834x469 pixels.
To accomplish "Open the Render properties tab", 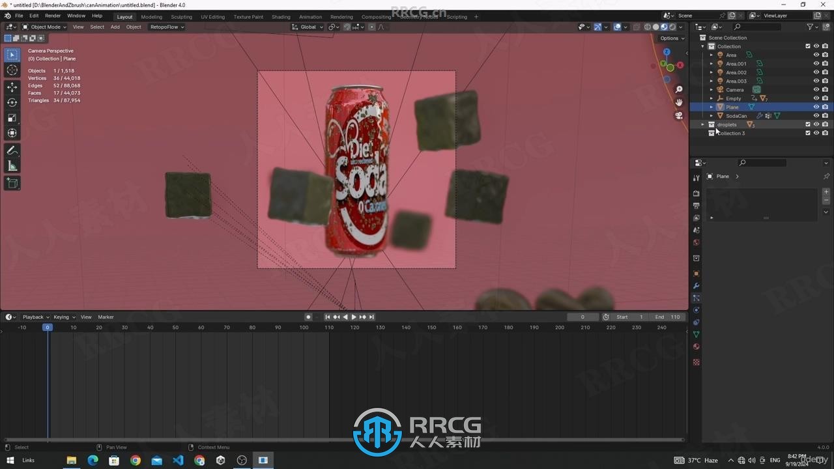I will tap(696, 193).
